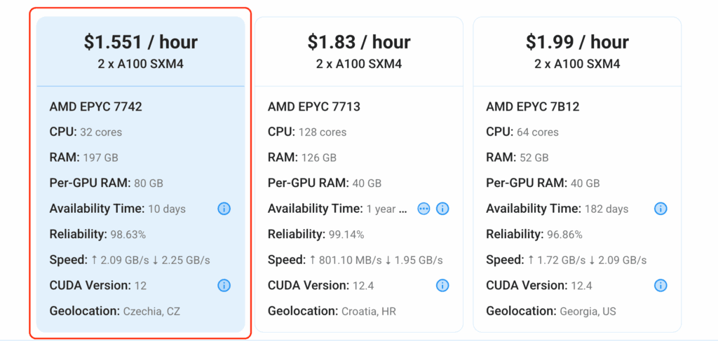
Task: Click Geolocation Georgia, US text
Action: pos(551,312)
